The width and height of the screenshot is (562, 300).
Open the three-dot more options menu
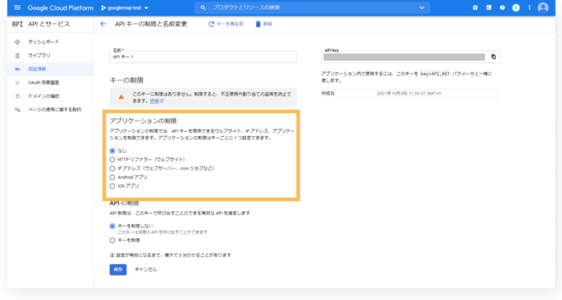tap(528, 7)
